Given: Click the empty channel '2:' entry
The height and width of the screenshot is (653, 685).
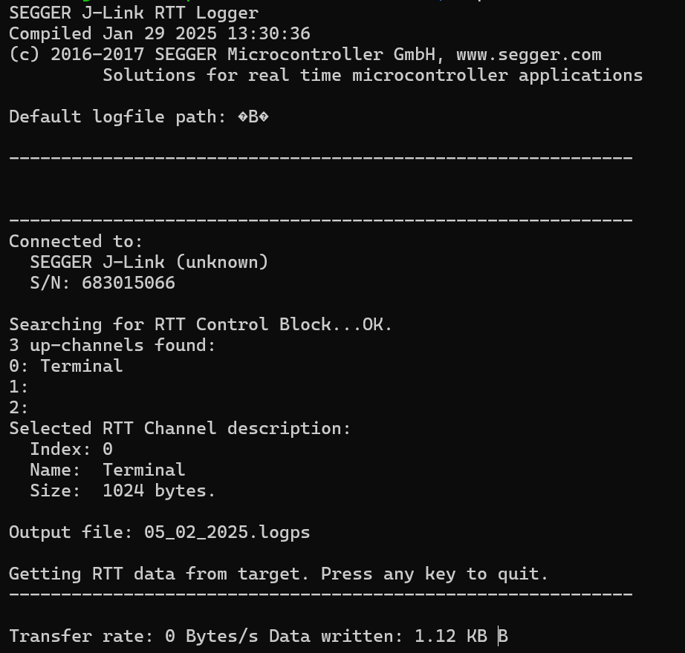Looking at the screenshot, I should [x=19, y=408].
